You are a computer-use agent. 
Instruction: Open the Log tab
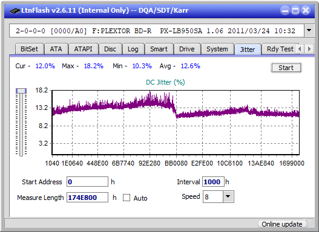tap(133, 49)
